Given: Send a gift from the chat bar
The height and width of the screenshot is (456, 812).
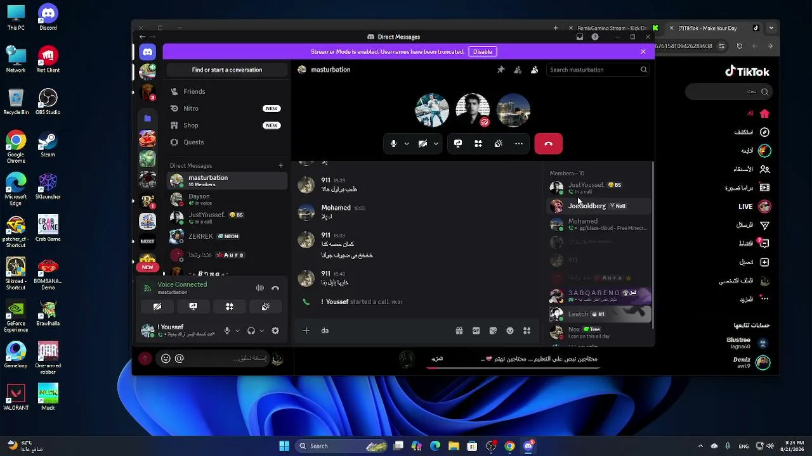Looking at the screenshot, I should tap(459, 331).
